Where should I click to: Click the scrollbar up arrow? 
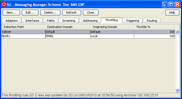[x=177, y=32]
